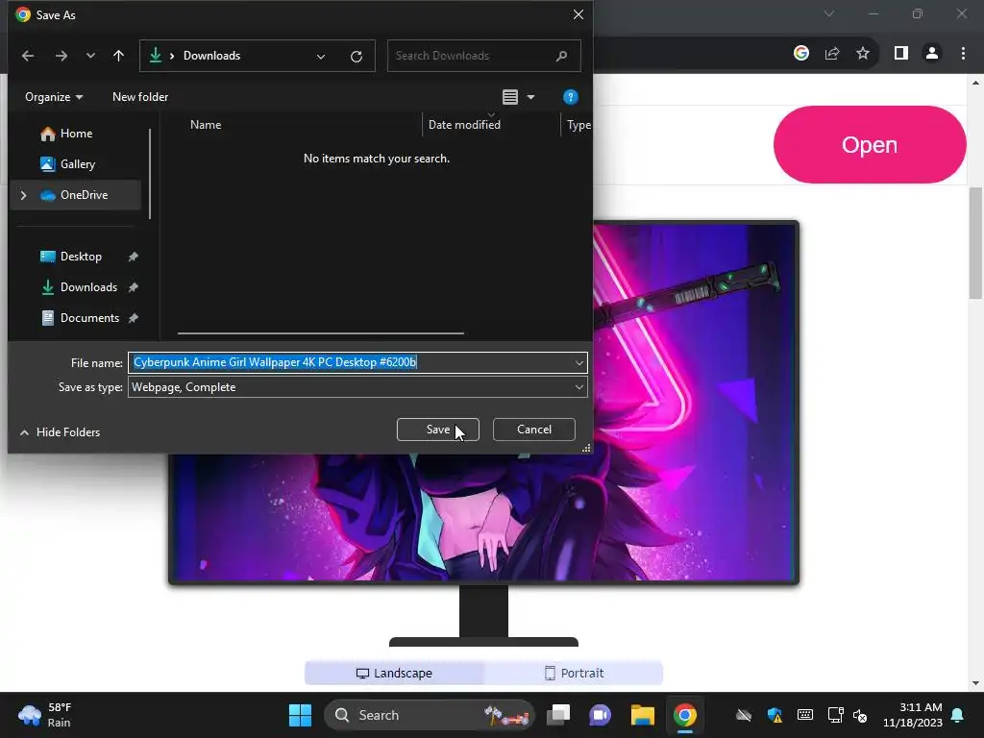Click navigation pane vertical scrollbar
Image resolution: width=984 pixels, height=738 pixels.
[x=150, y=175]
